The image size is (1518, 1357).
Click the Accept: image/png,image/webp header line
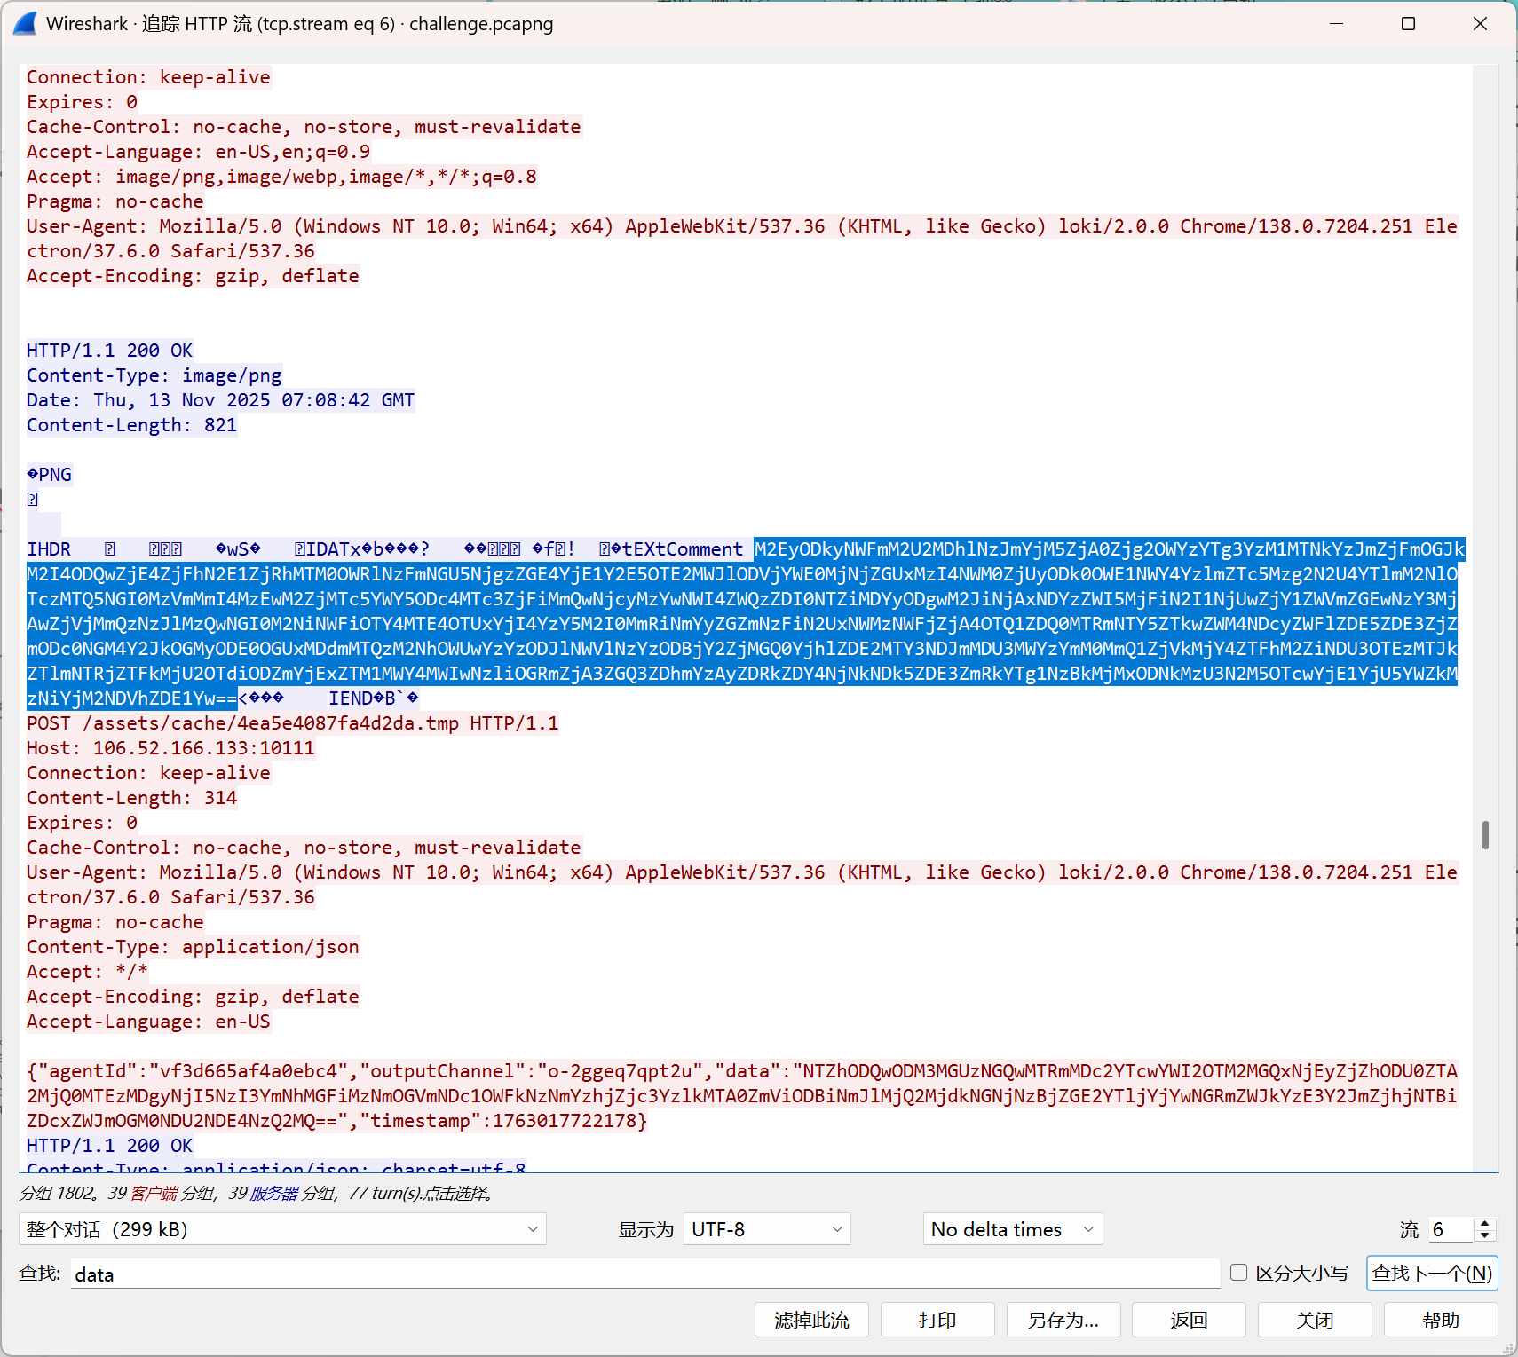281,177
